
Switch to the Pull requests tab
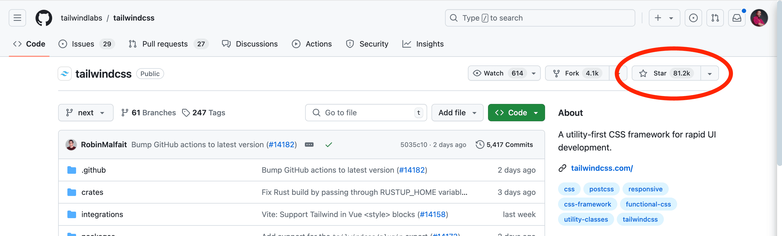click(x=168, y=44)
